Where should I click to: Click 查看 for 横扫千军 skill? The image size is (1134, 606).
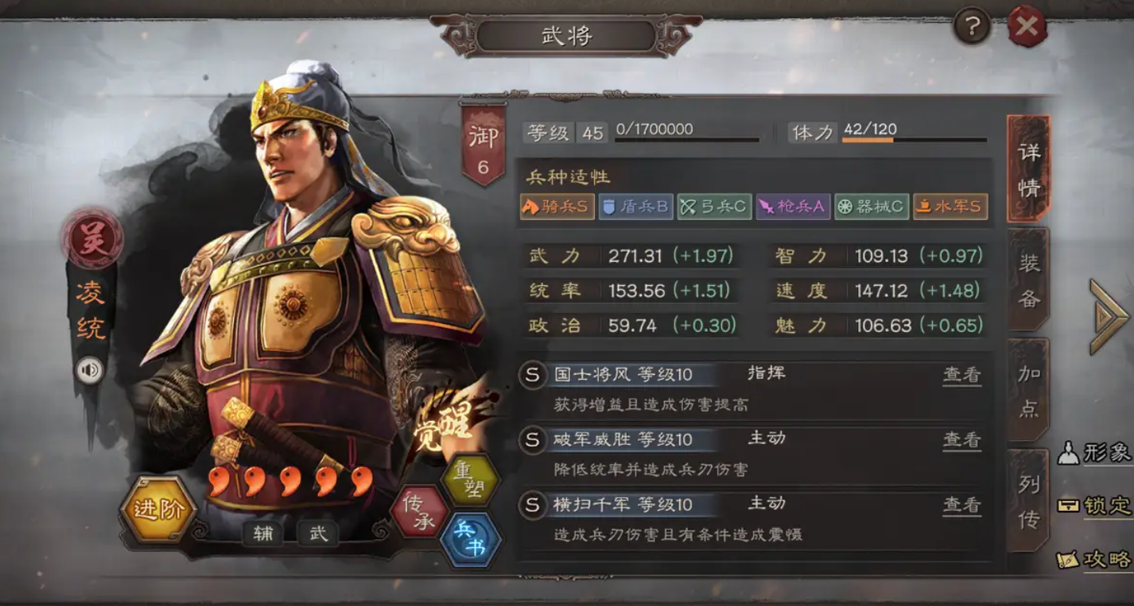point(961,505)
